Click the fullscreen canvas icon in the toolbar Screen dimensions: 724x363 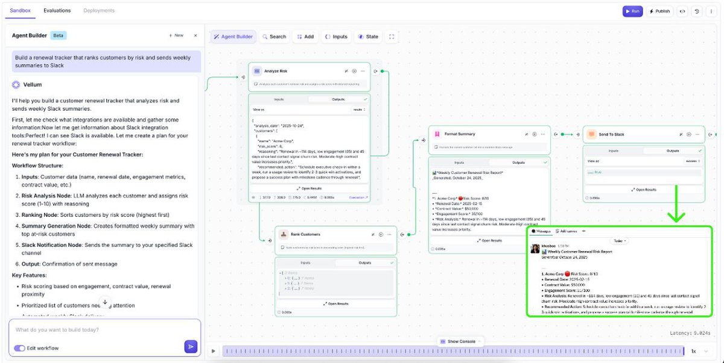pos(392,37)
